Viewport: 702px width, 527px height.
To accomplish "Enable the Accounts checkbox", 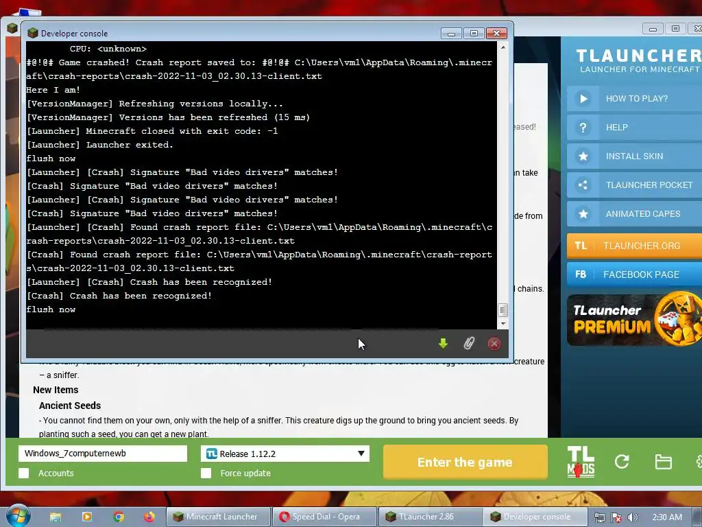I will click(24, 473).
